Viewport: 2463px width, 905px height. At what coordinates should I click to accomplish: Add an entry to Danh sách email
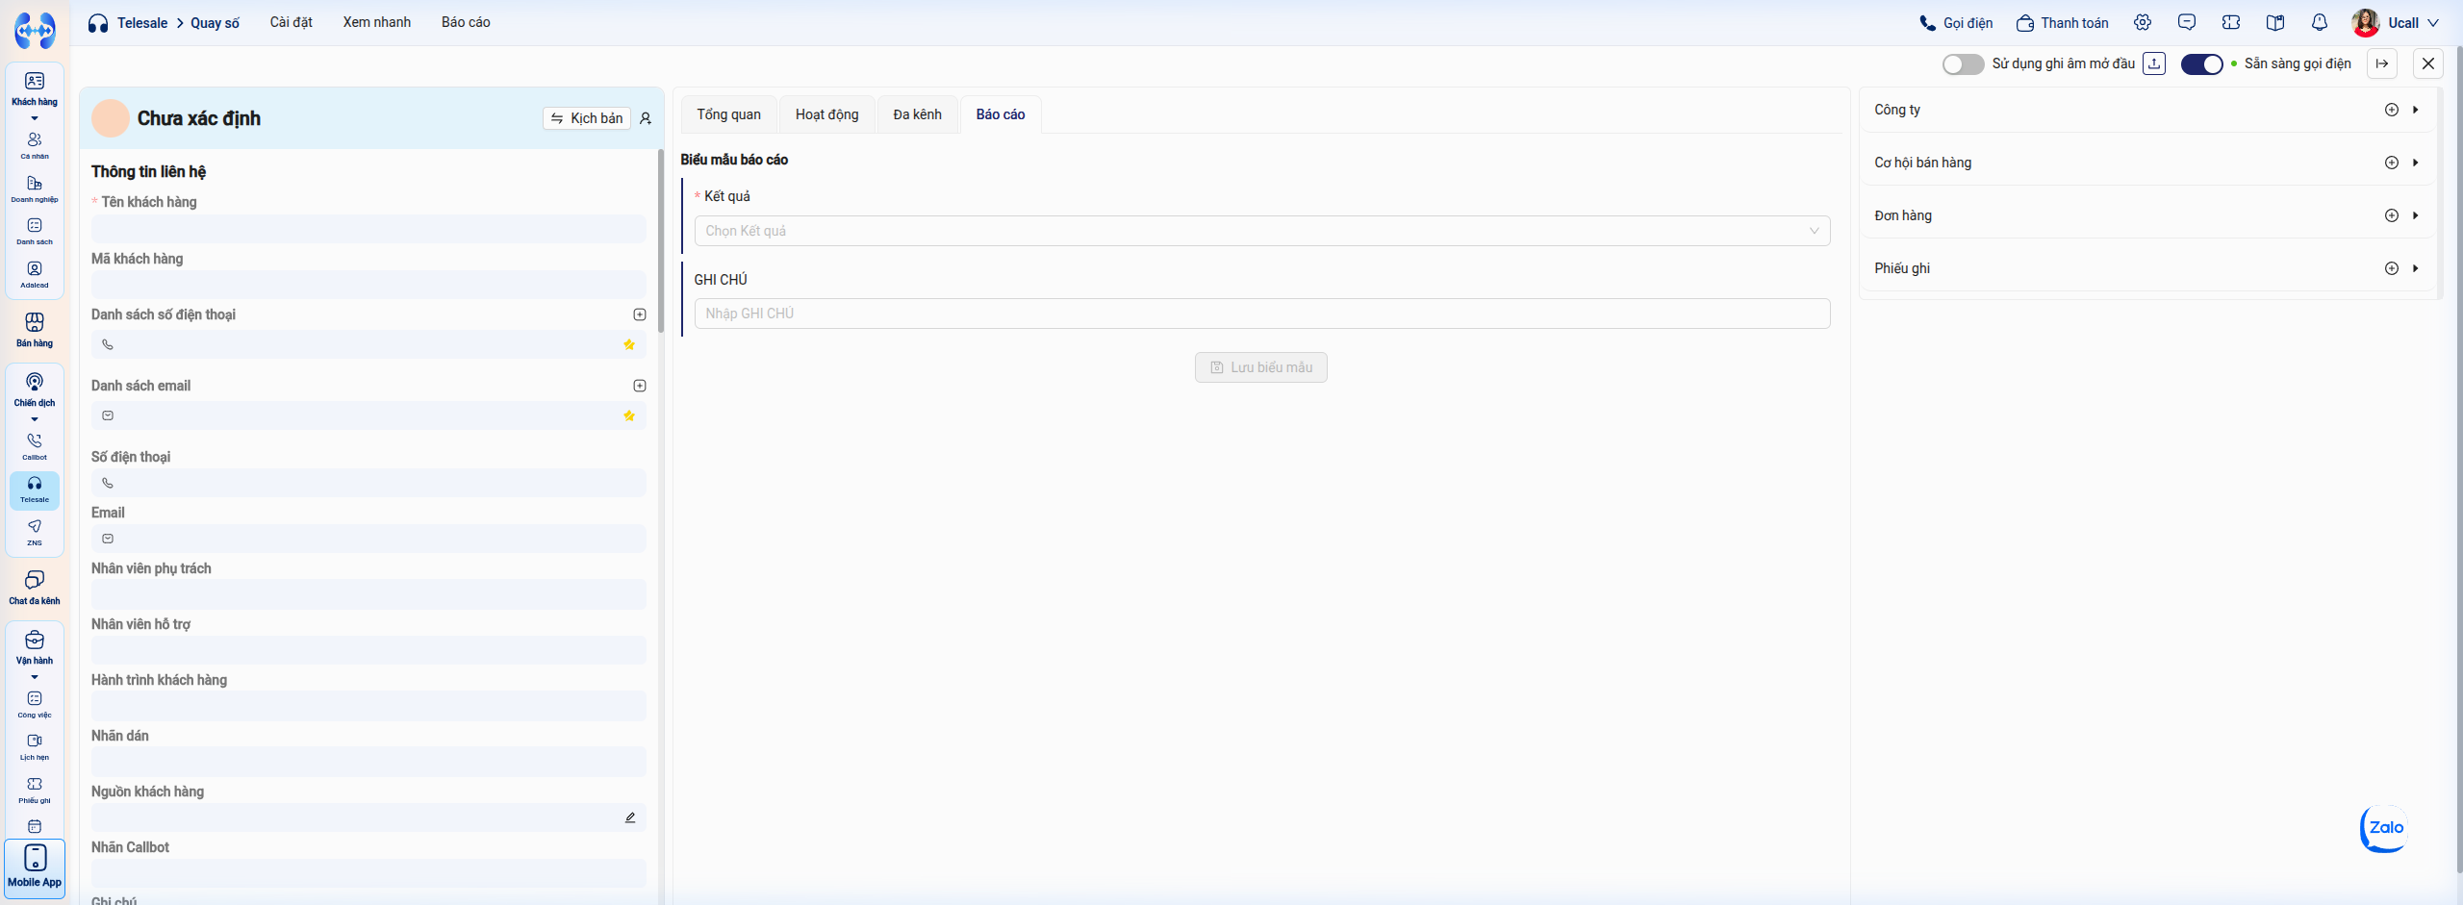(x=640, y=386)
